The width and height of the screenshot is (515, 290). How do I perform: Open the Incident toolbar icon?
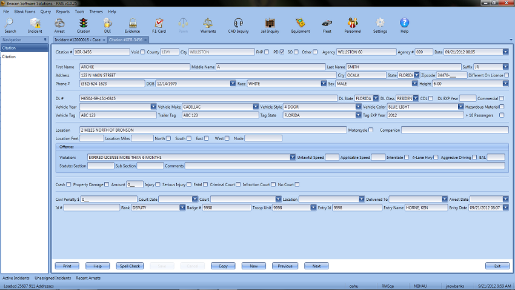(35, 24)
